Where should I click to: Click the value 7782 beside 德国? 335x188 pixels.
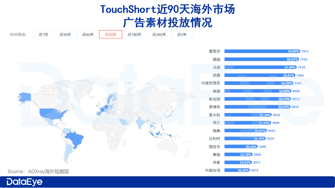pos(304,60)
